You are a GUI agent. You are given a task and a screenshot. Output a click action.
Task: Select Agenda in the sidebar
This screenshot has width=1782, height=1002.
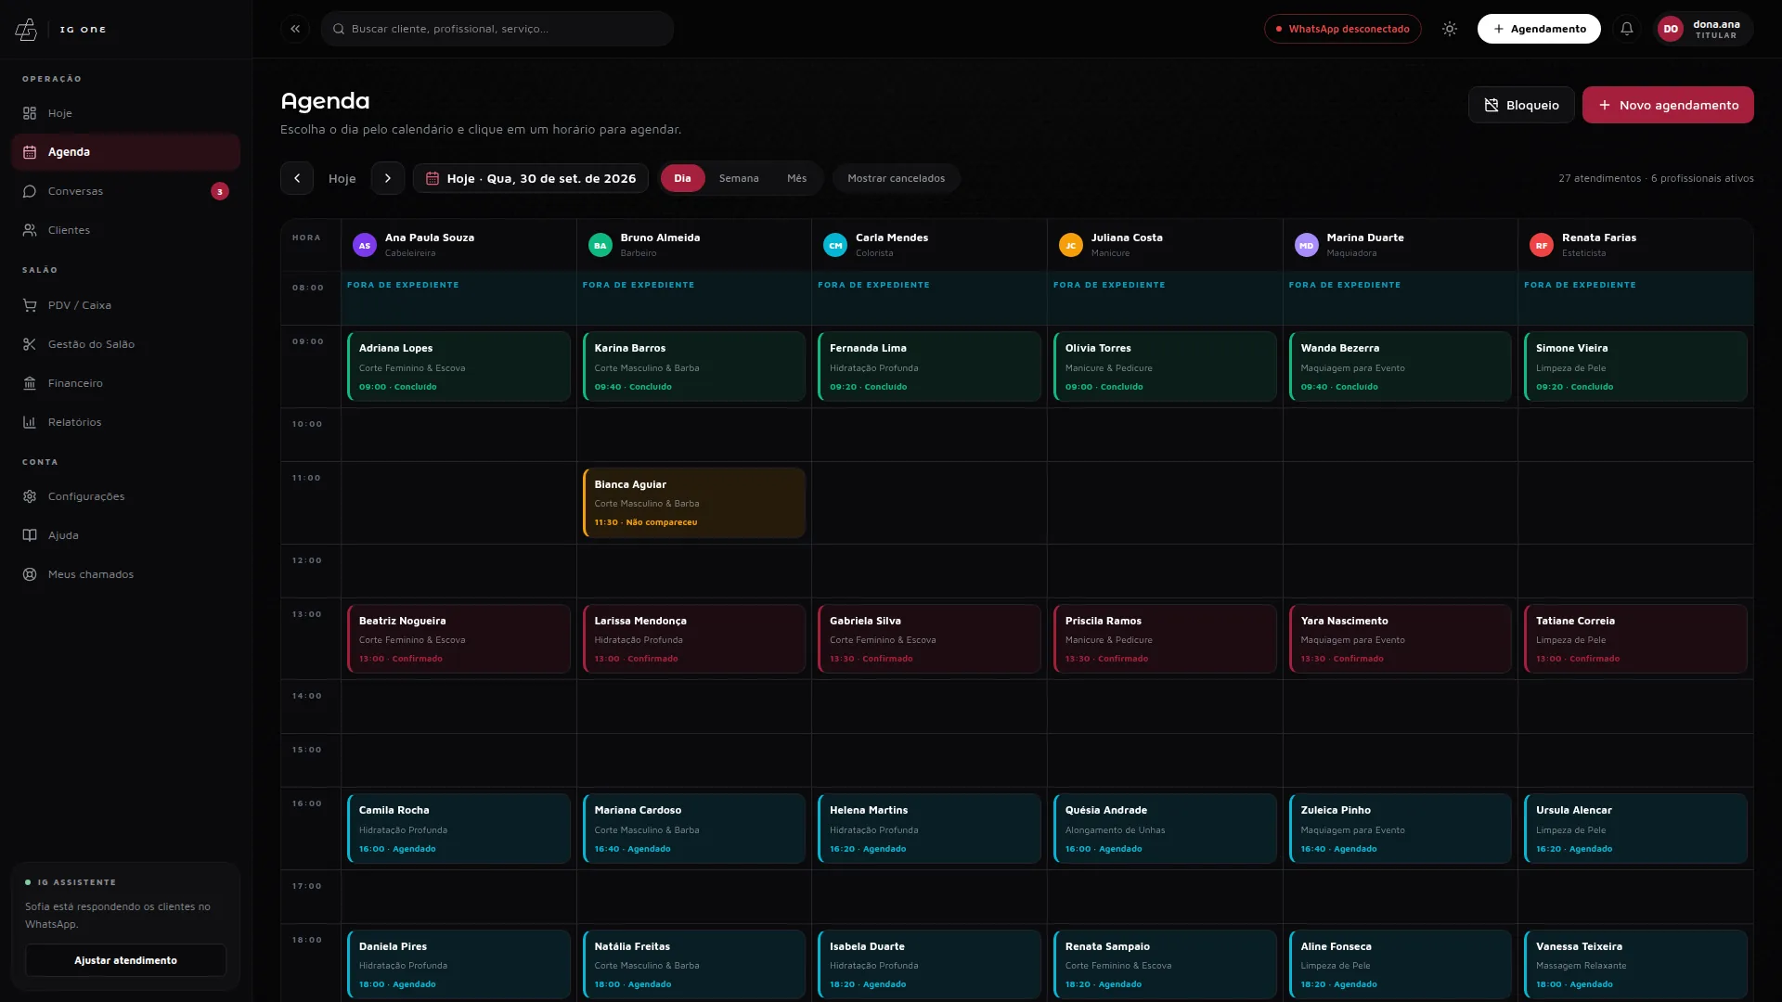[x=125, y=152]
